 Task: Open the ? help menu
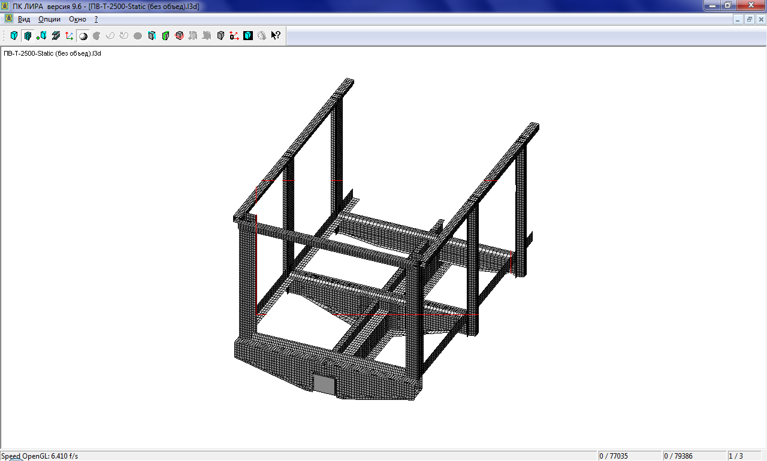pyautogui.click(x=96, y=19)
